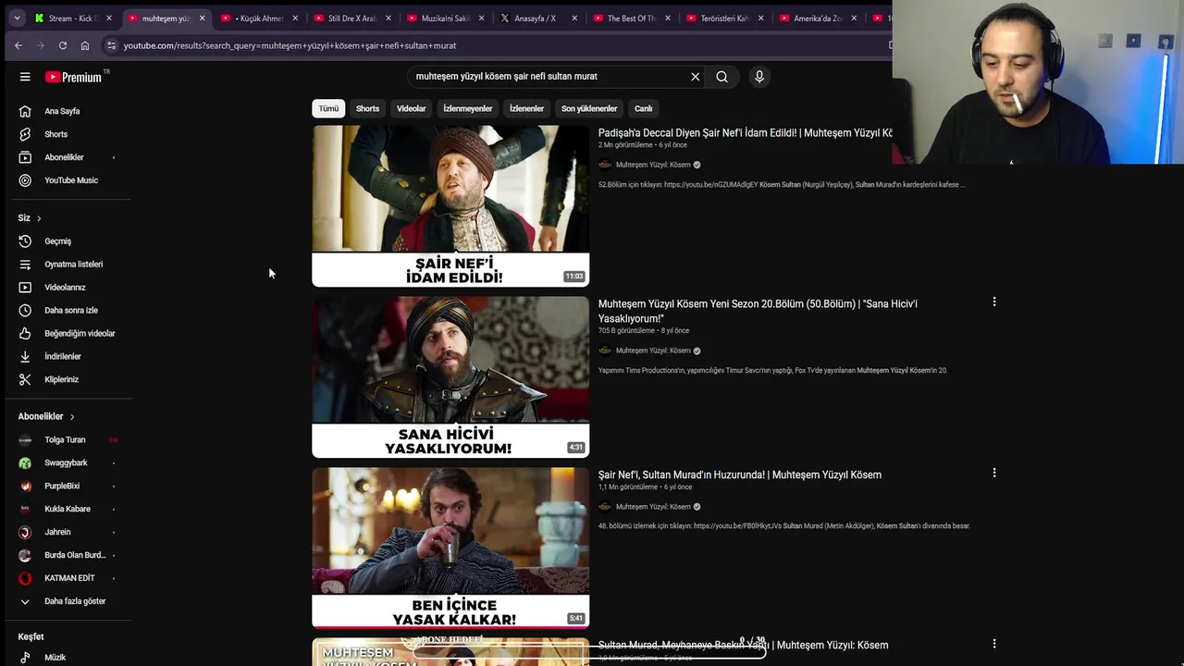Open Yeni Sezon 20.Bölüm video title
This screenshot has width=1184, height=666.
pos(758,311)
